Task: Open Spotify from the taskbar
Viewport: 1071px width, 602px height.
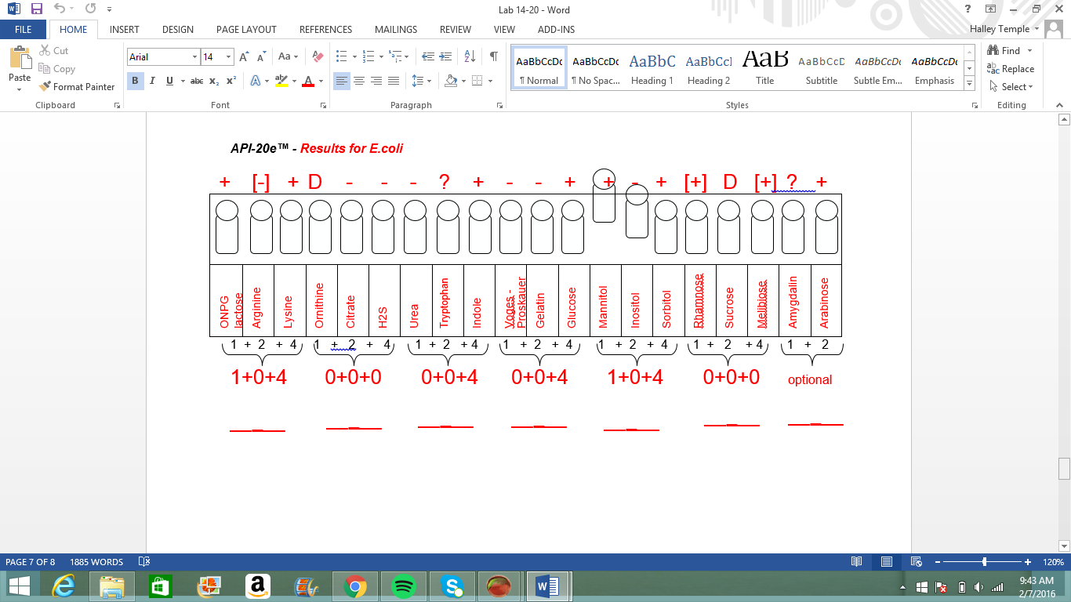Action: coord(403,586)
